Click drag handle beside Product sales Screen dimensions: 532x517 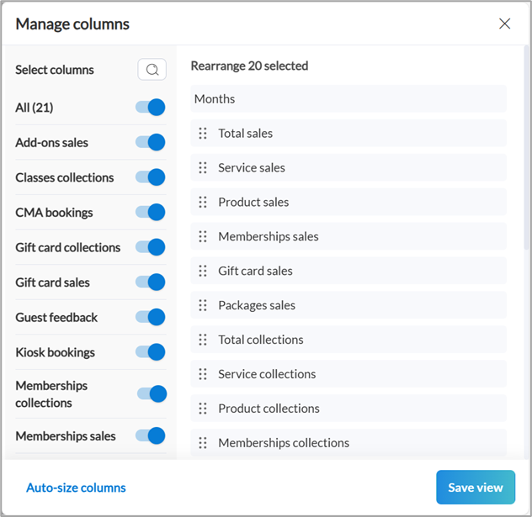pyautogui.click(x=203, y=203)
